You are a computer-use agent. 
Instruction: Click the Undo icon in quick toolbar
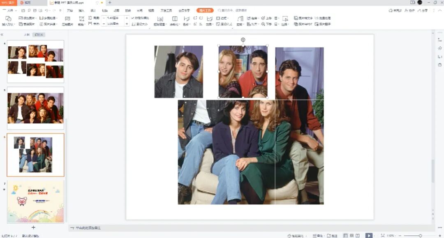(x=46, y=10)
